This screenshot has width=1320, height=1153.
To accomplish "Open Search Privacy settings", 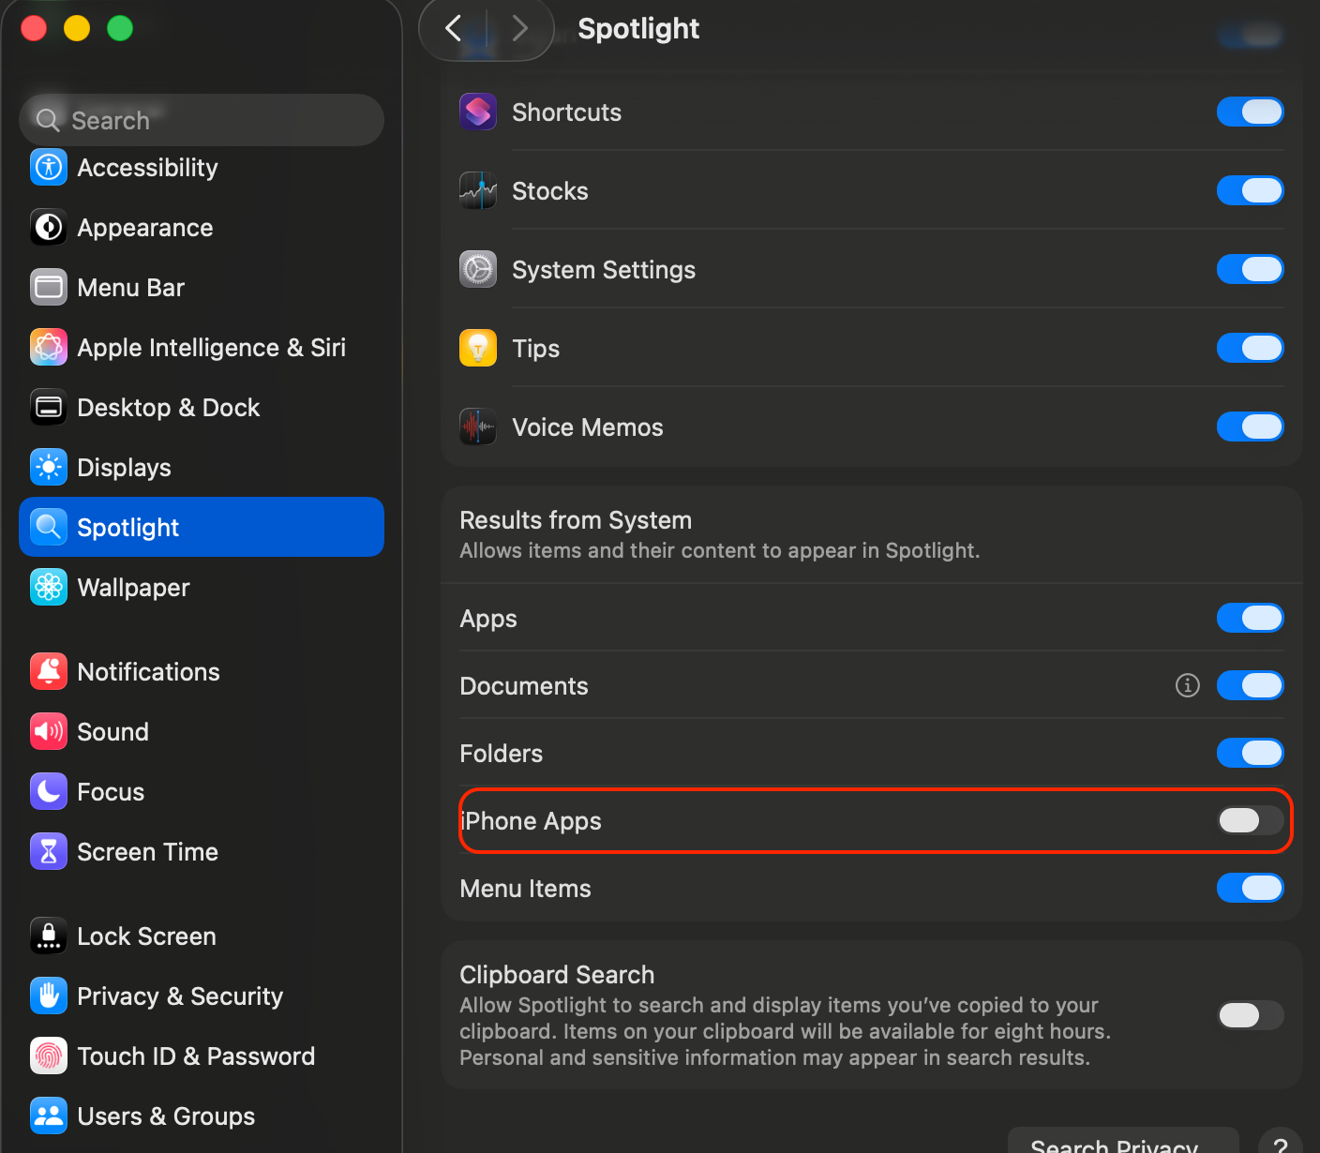I will (x=1122, y=1144).
